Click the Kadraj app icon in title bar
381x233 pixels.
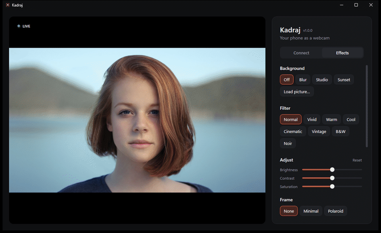coord(8,5)
